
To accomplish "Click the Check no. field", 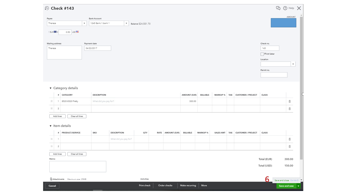I will [270, 48].
